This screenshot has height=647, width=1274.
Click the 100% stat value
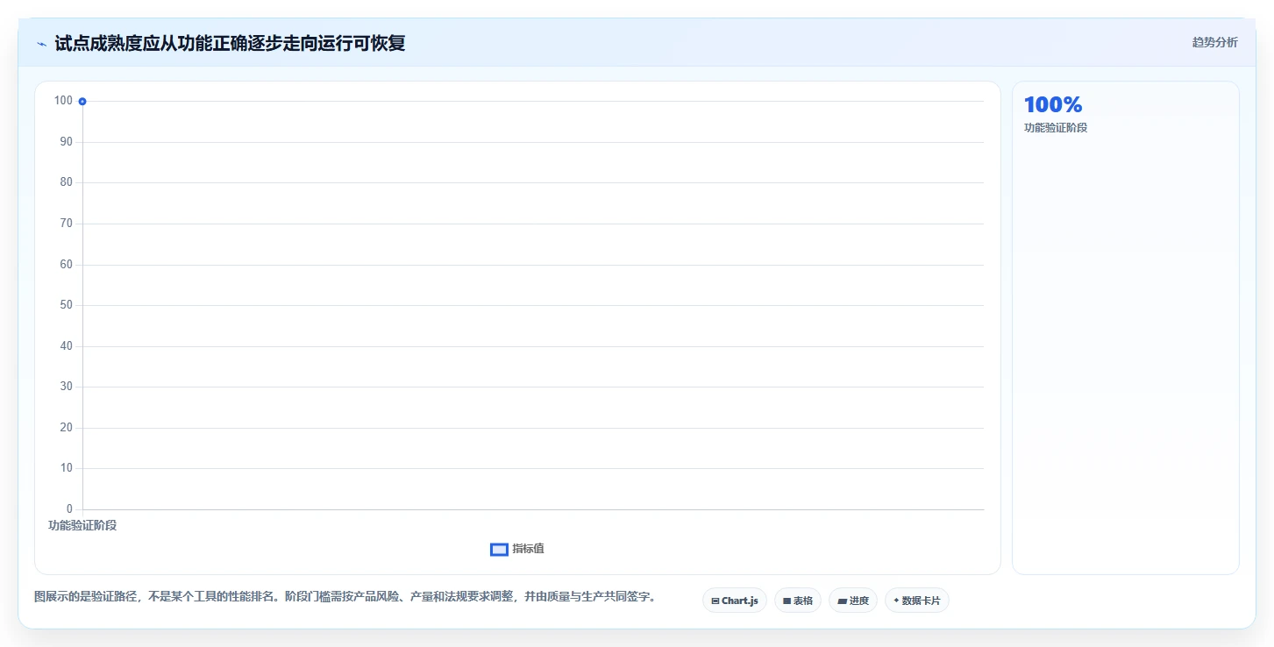click(1053, 104)
